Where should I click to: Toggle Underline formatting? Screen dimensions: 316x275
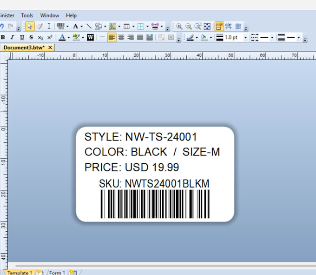pyautogui.click(x=22, y=37)
